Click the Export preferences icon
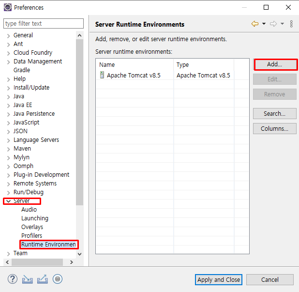Image resolution: width=299 pixels, height=292 pixels. click(x=42, y=279)
